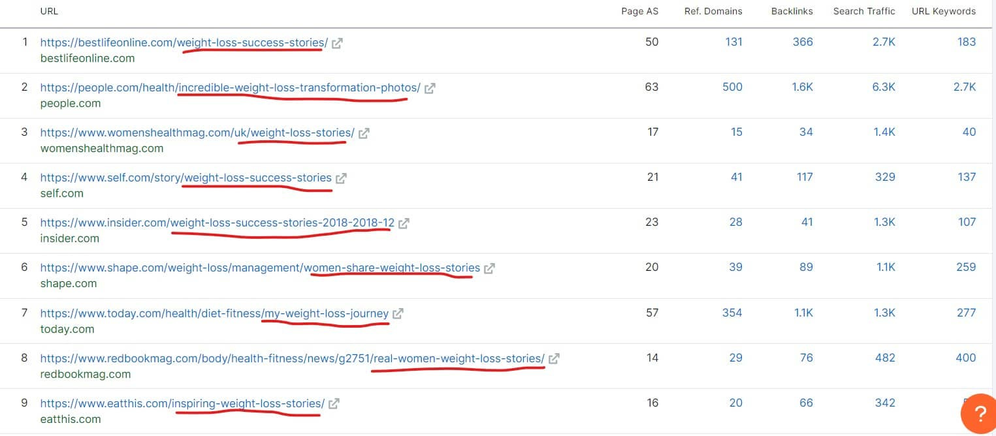
Task: Open 40 URL keywords for womenshealthmag.com
Action: tap(969, 132)
